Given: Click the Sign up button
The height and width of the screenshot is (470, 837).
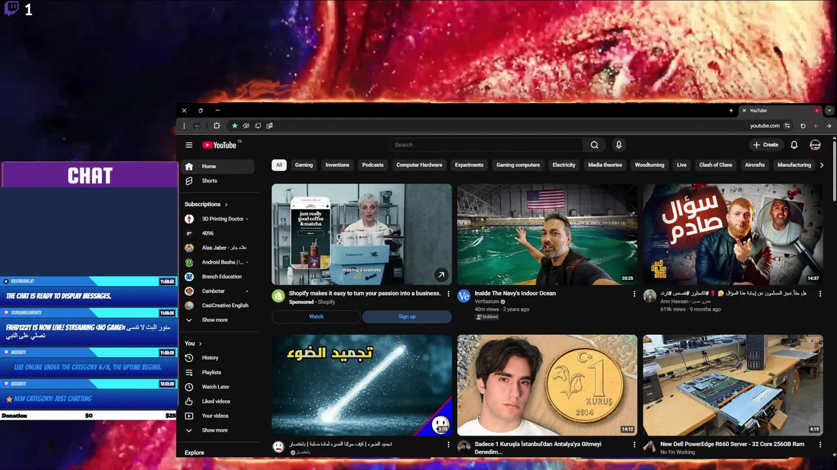Looking at the screenshot, I should click(407, 317).
